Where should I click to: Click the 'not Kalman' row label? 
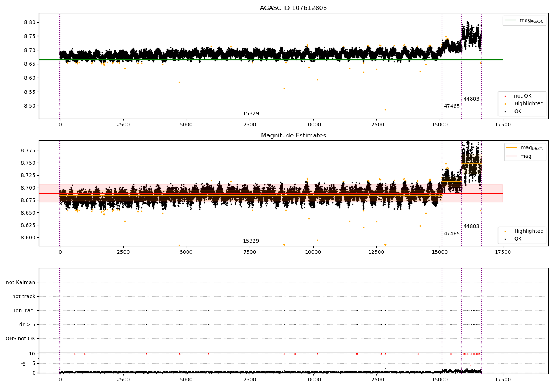click(x=21, y=283)
